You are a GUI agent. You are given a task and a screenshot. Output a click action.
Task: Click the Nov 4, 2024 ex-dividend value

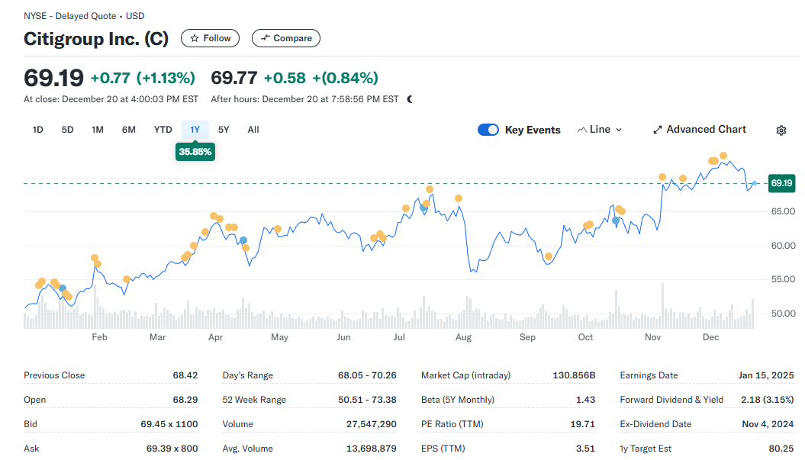tap(768, 424)
